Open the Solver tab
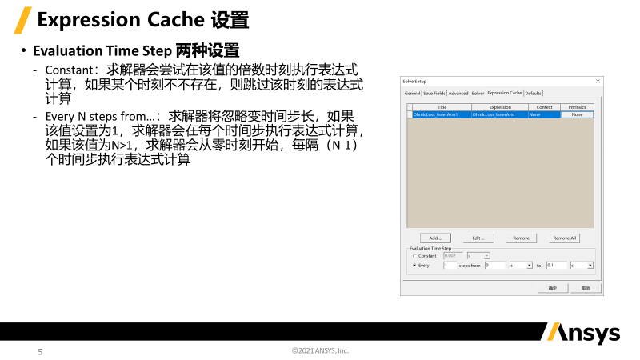640x360 pixels. [x=478, y=94]
